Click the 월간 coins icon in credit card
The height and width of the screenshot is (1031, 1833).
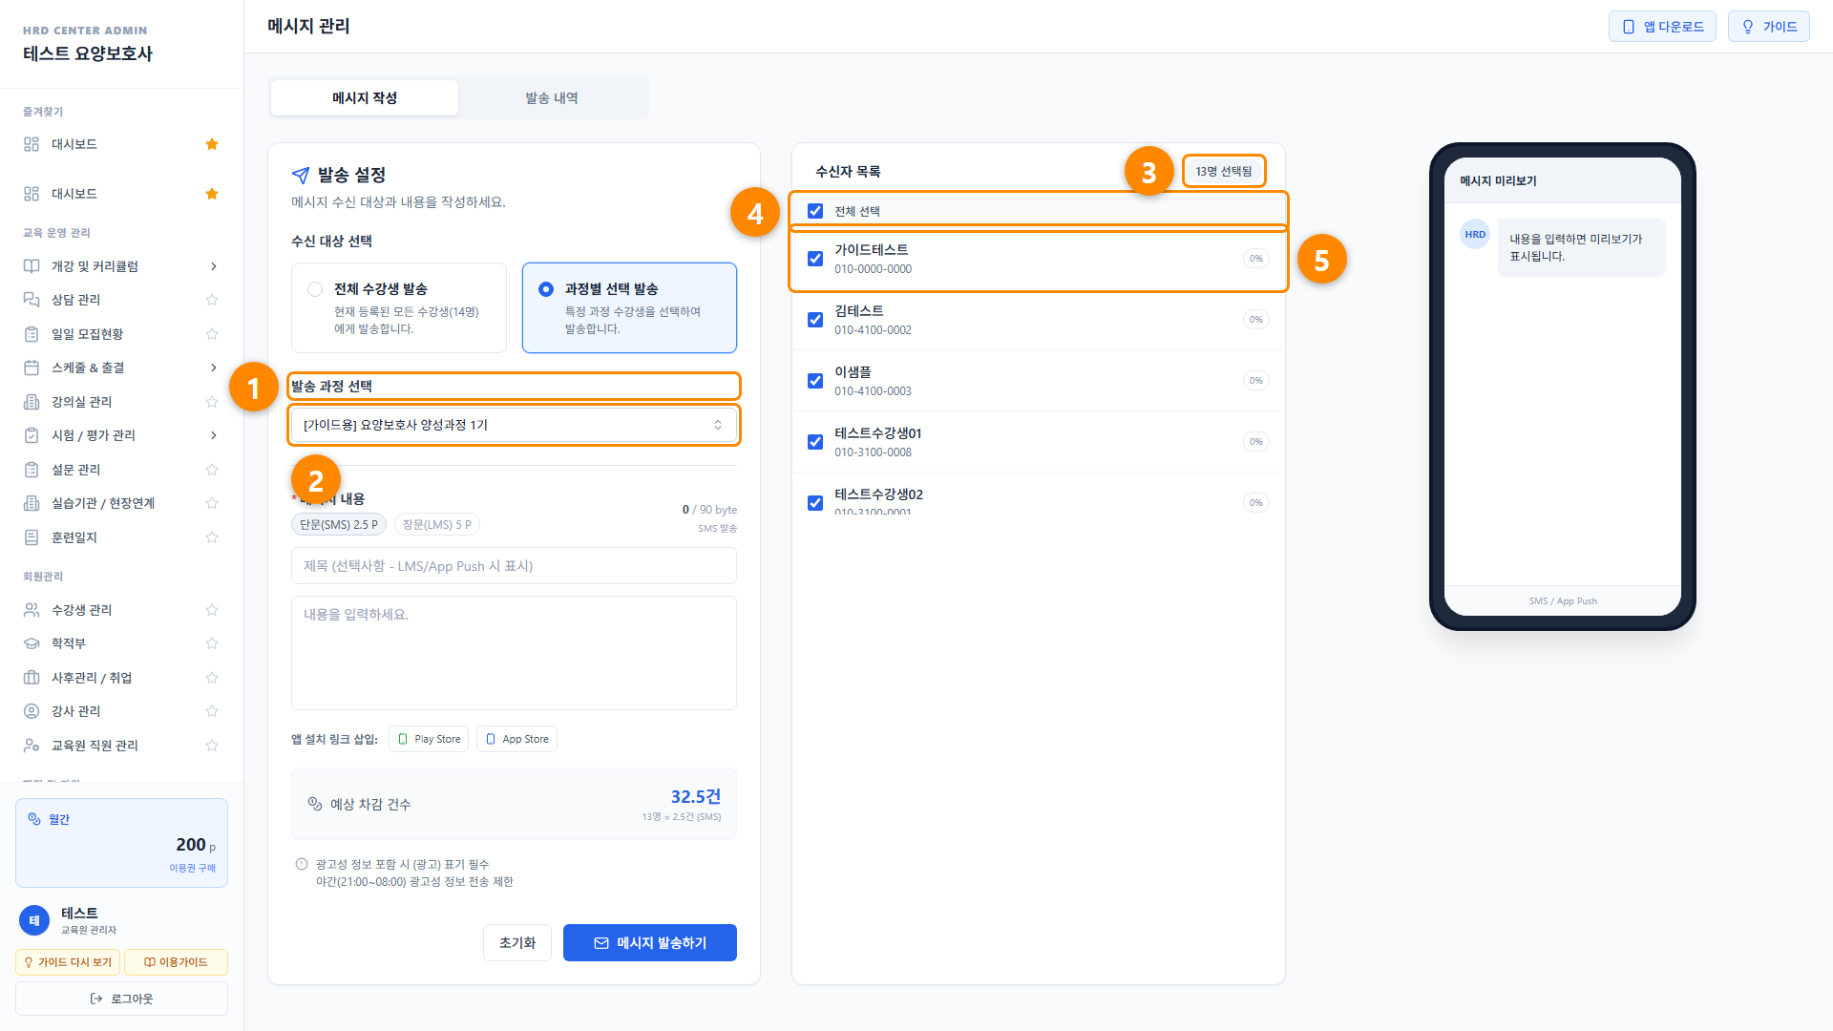34,819
